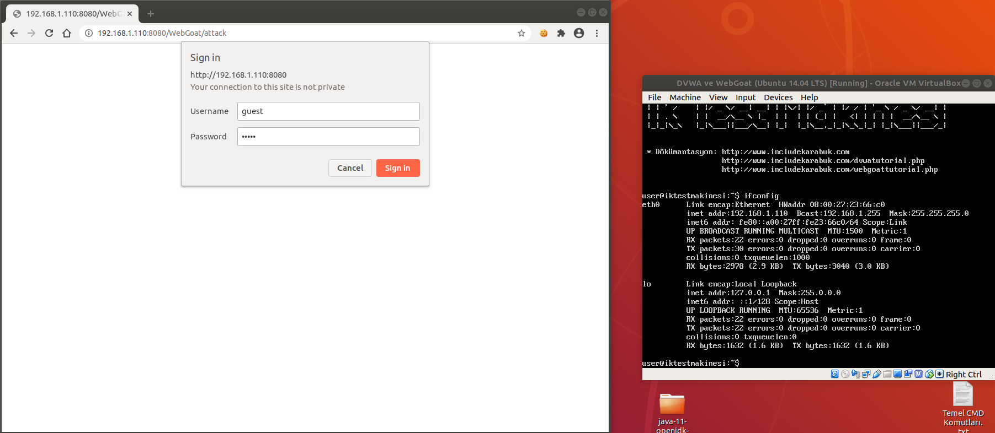This screenshot has width=995, height=433.
Task: View site information for the address
Action: pyautogui.click(x=88, y=33)
